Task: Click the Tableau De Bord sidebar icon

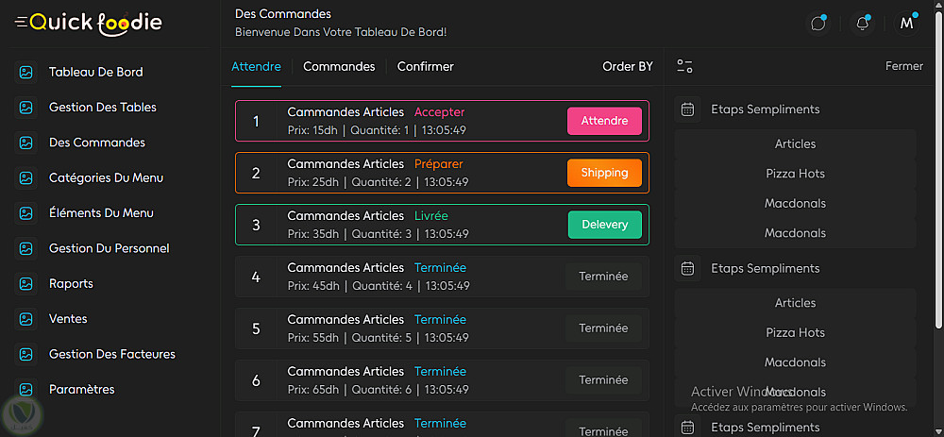Action: click(26, 72)
